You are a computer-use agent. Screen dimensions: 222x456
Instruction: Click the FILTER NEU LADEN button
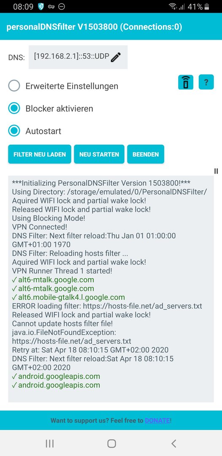tap(40, 154)
